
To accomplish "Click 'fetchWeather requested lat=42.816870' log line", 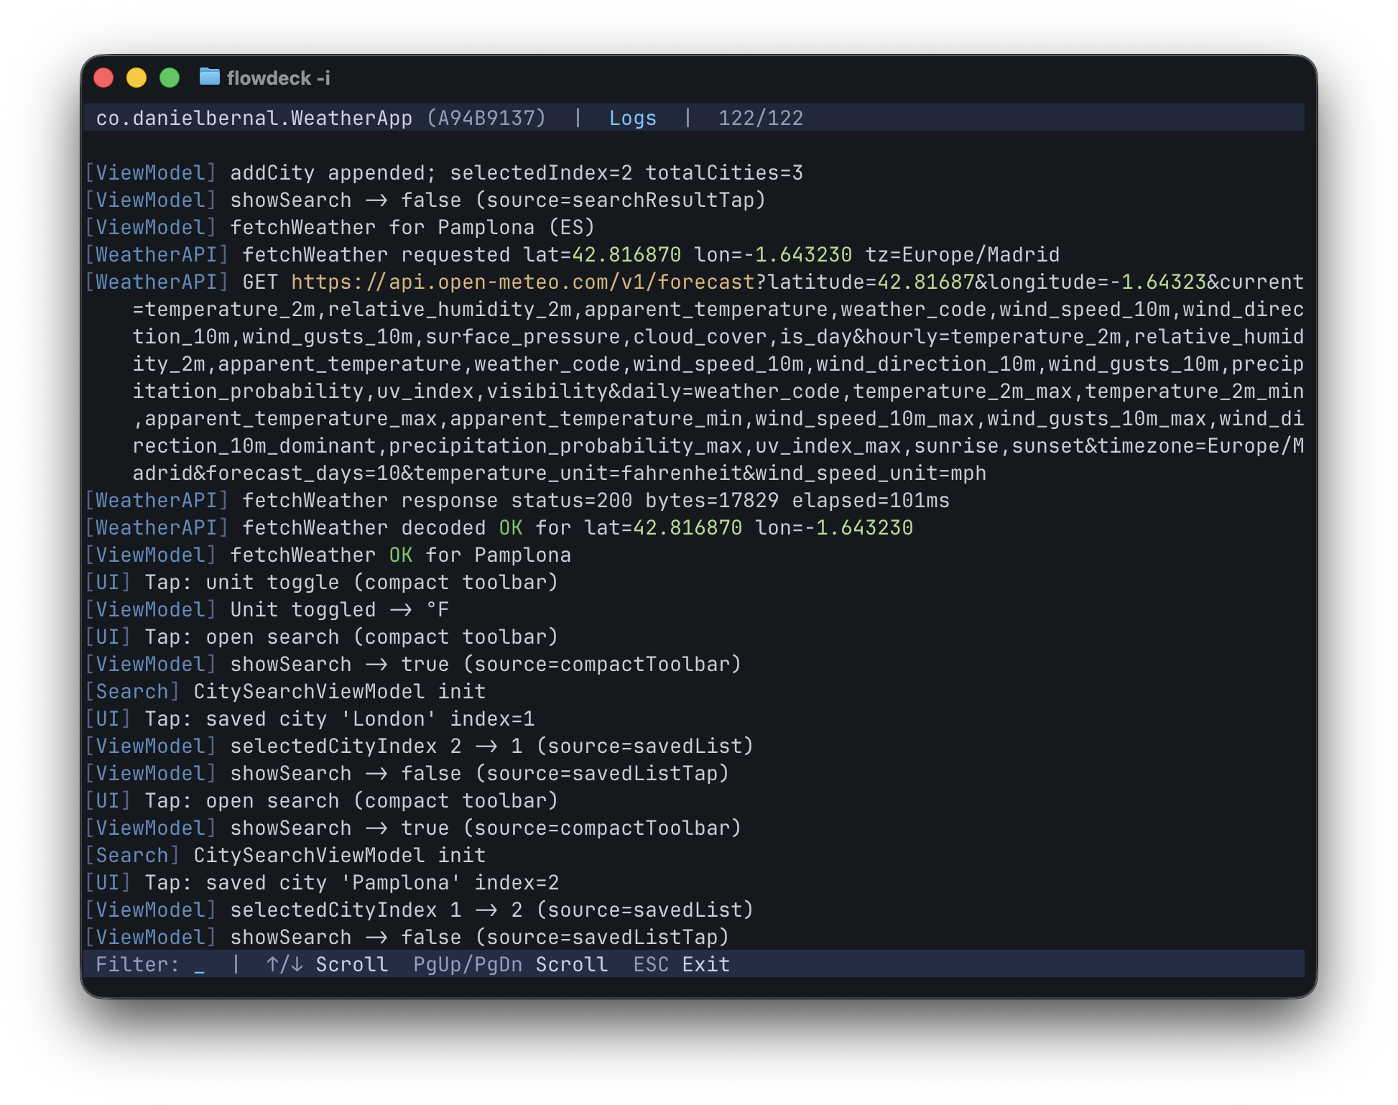I will pyautogui.click(x=573, y=254).
